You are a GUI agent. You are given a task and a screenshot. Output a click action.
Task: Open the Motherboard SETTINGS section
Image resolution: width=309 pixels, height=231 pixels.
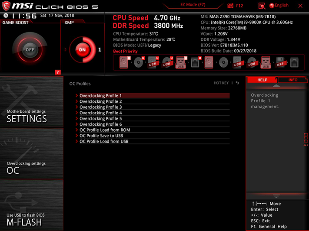coord(32,102)
